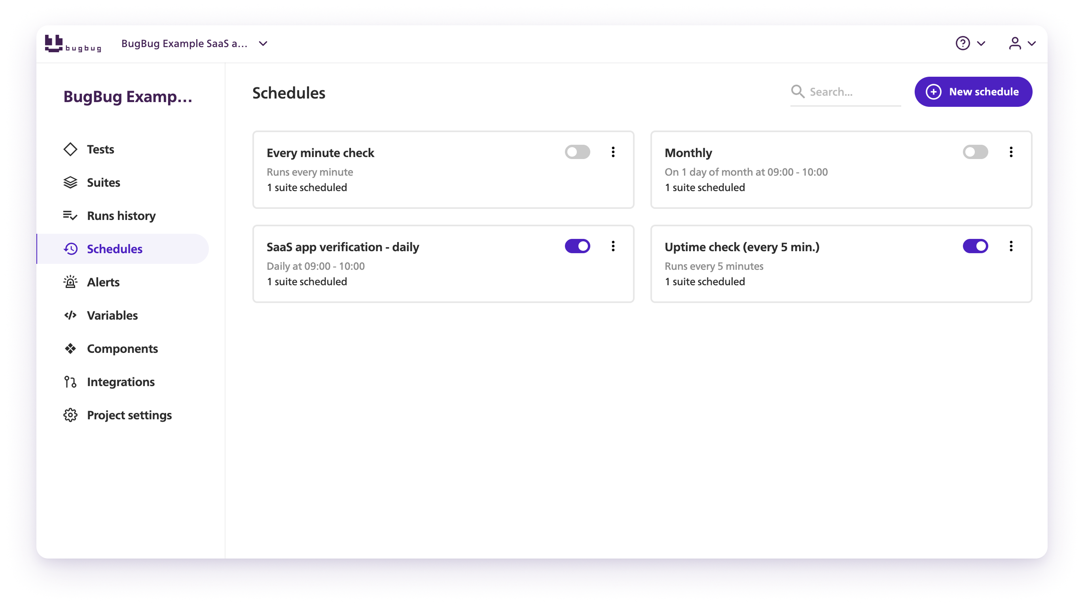
Task: Enable the Every minute check schedule
Action: (577, 152)
